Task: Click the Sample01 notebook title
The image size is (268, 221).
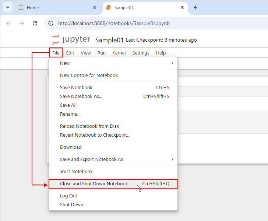Action: (x=109, y=40)
